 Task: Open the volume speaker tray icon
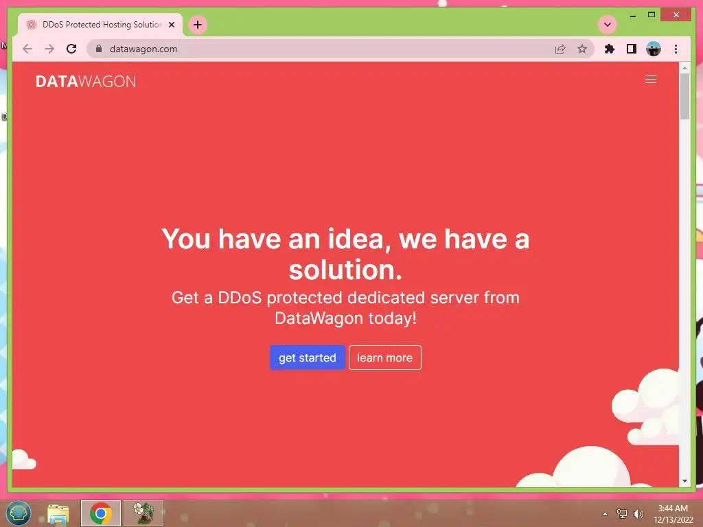pos(638,513)
